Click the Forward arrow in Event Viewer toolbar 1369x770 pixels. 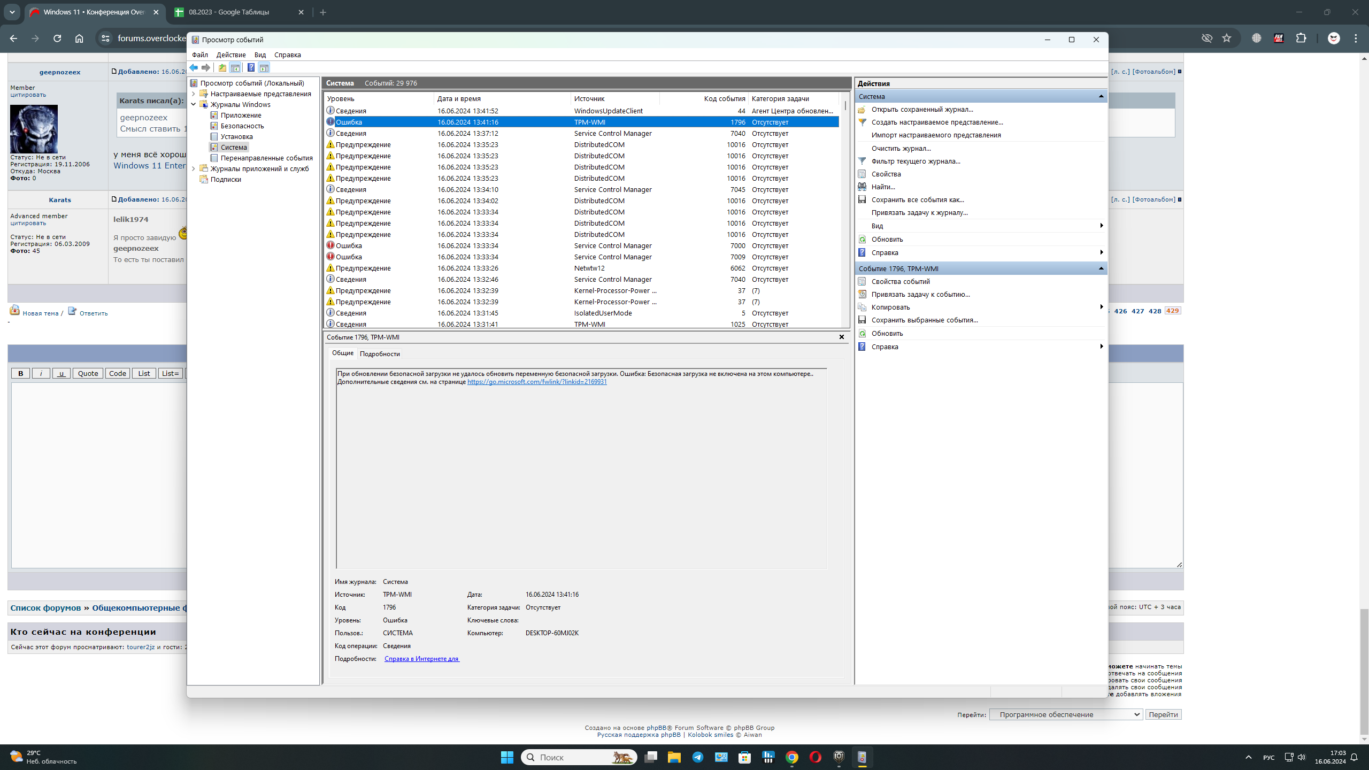(206, 67)
